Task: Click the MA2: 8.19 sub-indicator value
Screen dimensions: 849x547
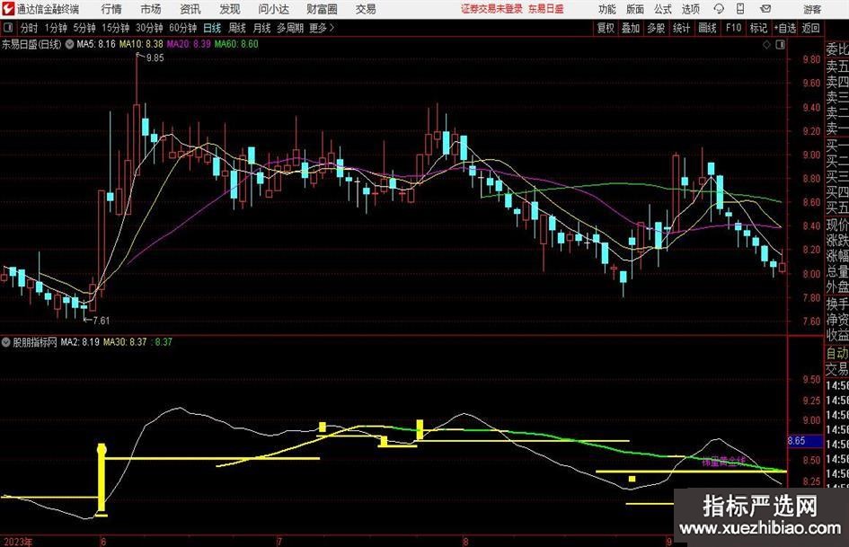Action: coord(80,342)
